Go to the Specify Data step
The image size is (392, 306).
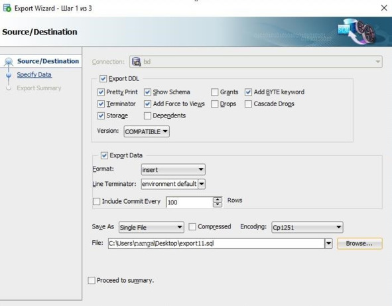click(34, 74)
